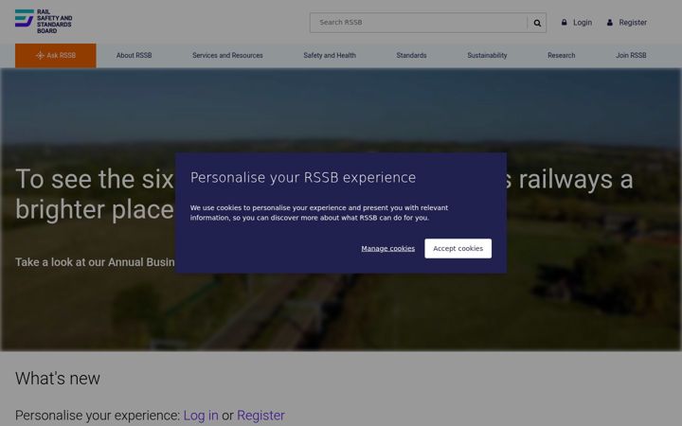
Task: Open the Join RSSB menu item
Action: [x=631, y=56]
